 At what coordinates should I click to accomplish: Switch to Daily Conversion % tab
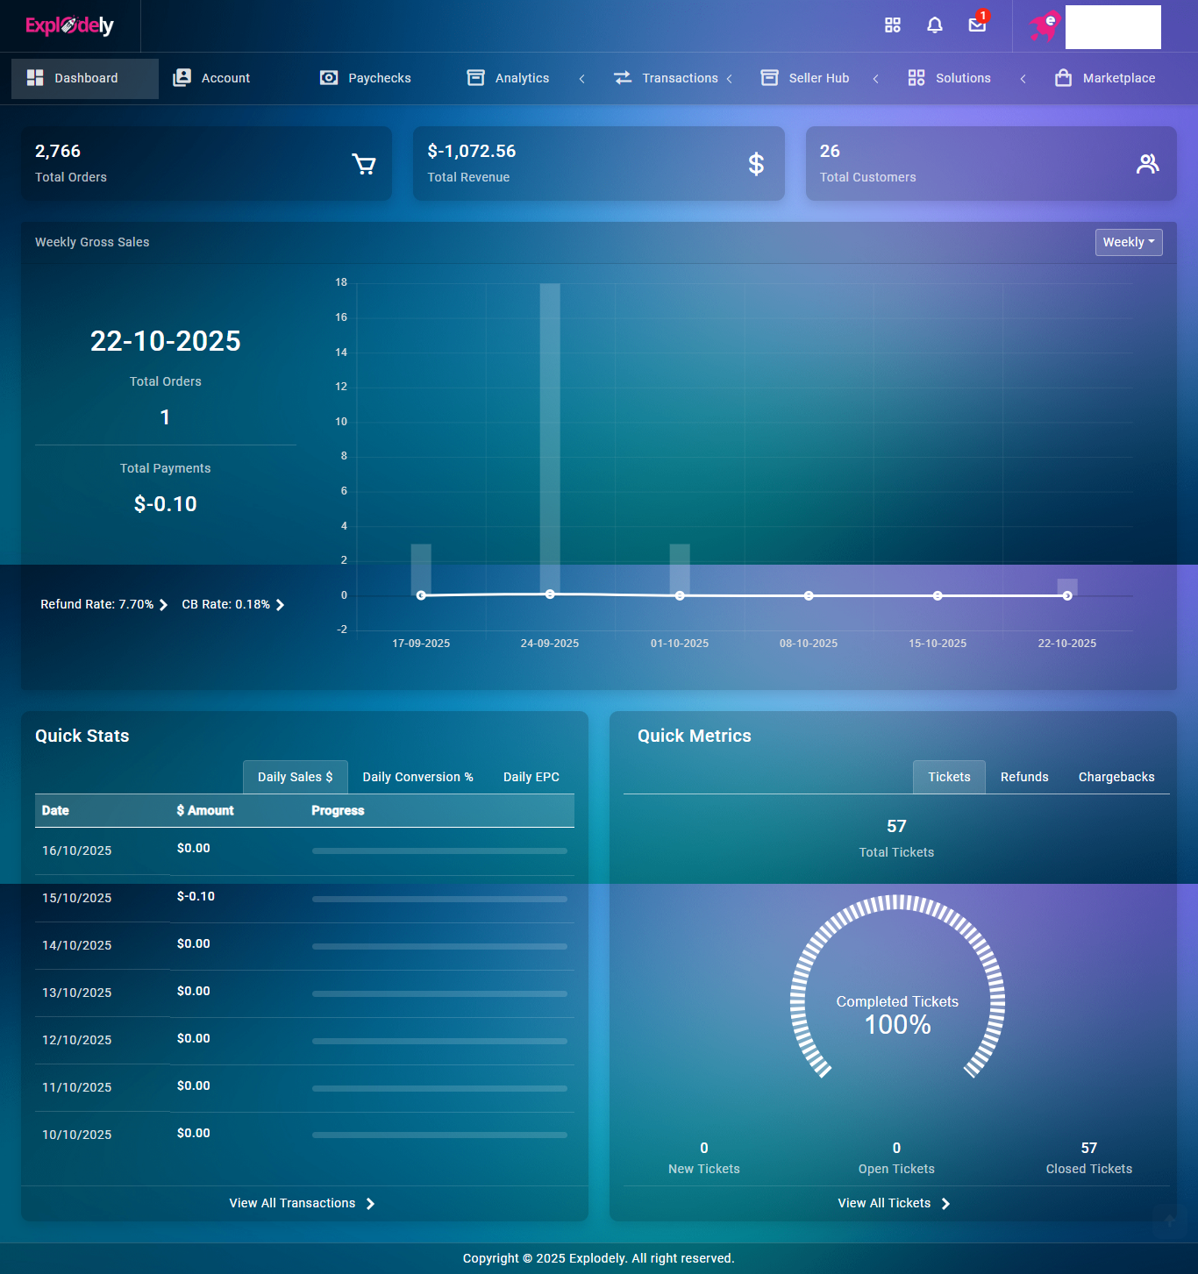pyautogui.click(x=417, y=777)
